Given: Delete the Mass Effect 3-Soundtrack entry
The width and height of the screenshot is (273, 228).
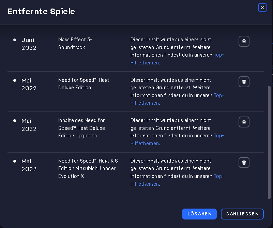Looking at the screenshot, I should (x=244, y=41).
